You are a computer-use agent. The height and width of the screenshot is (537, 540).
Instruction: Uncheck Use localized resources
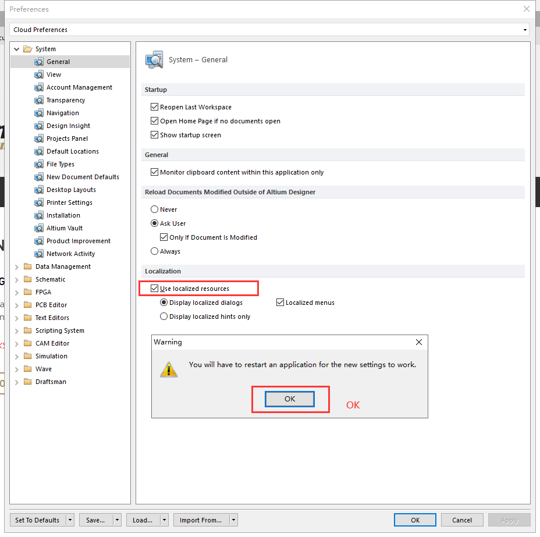click(x=154, y=289)
